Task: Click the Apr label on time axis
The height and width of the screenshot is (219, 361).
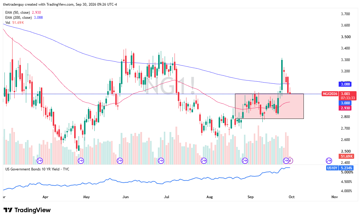Action: (x=45, y=197)
